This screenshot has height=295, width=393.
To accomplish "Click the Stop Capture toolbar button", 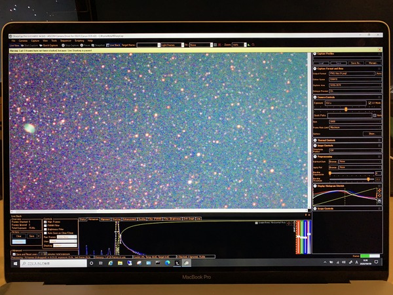I will pos(70,45).
